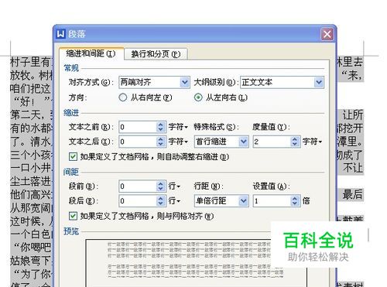Open the 行 unit dropdown beside 段前
Screen dimensions: 387x287
tap(174, 186)
